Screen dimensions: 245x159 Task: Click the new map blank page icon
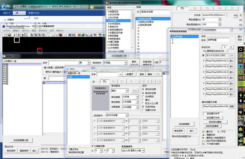5,35
